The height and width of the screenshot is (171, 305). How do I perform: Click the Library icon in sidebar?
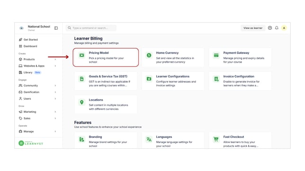pyautogui.click(x=20, y=72)
